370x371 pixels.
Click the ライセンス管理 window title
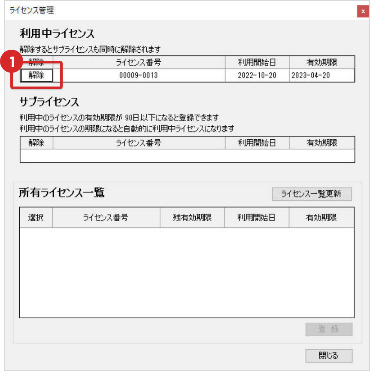[31, 10]
